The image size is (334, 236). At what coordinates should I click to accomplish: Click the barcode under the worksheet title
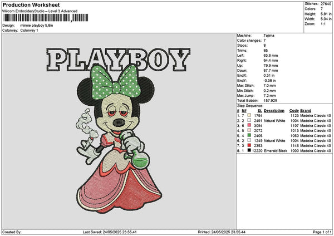(46, 18)
